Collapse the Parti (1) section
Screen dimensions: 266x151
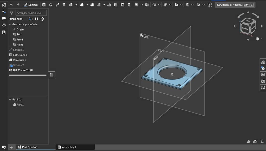(x=10, y=100)
